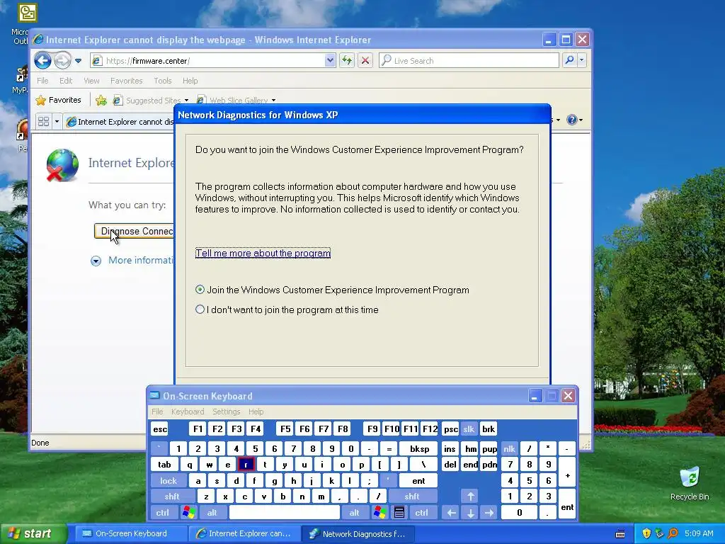This screenshot has width=725, height=544.
Task: Open the address bar URL history dropdown
Action: click(330, 60)
